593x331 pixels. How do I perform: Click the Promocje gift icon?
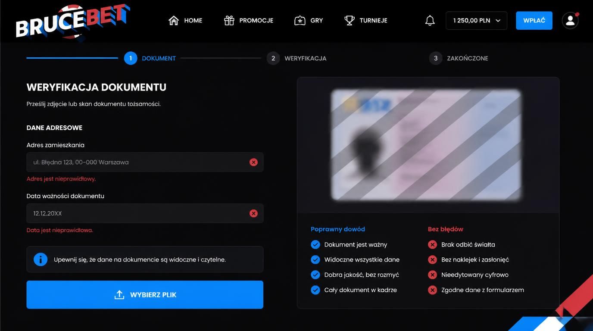[x=229, y=20]
